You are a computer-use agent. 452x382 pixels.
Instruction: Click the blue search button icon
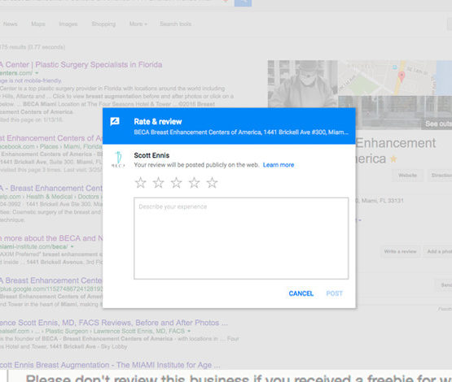[243, 2]
